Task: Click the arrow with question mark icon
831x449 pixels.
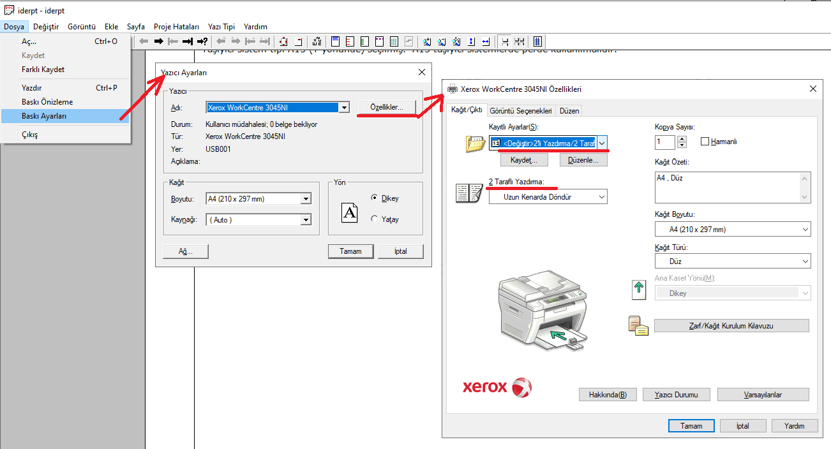Action: (x=202, y=41)
